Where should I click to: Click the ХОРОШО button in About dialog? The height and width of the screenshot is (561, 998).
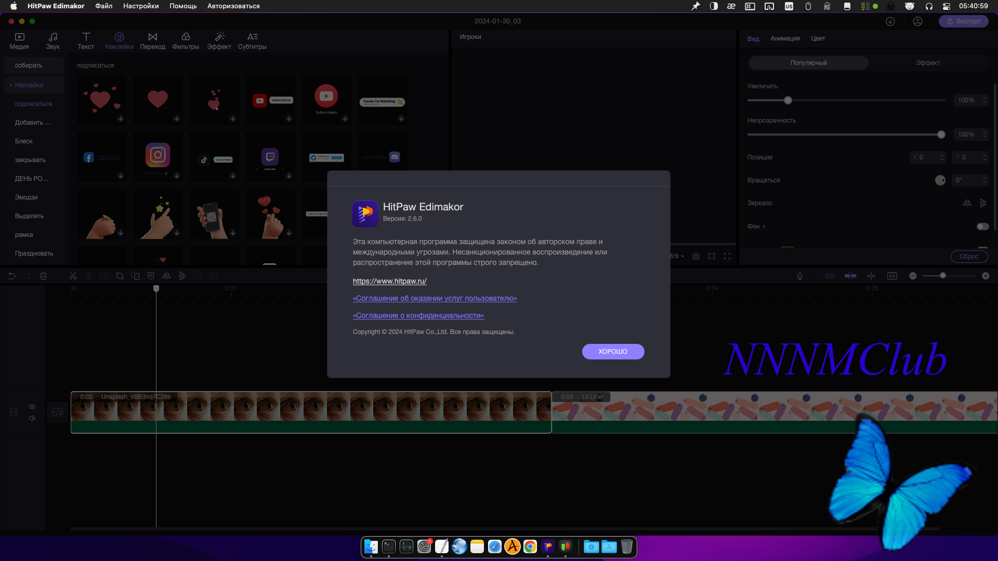(613, 352)
